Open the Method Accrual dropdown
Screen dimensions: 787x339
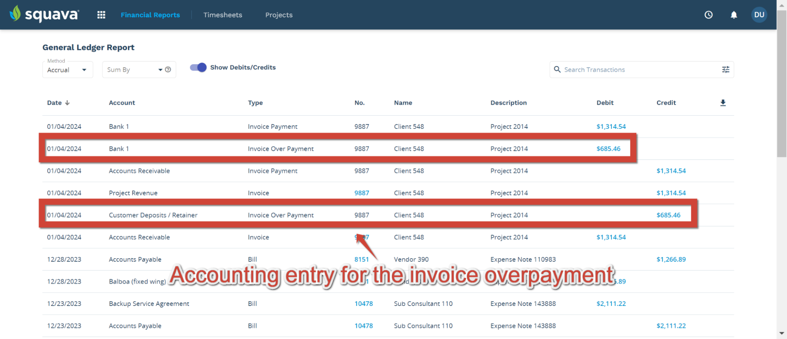pos(68,70)
